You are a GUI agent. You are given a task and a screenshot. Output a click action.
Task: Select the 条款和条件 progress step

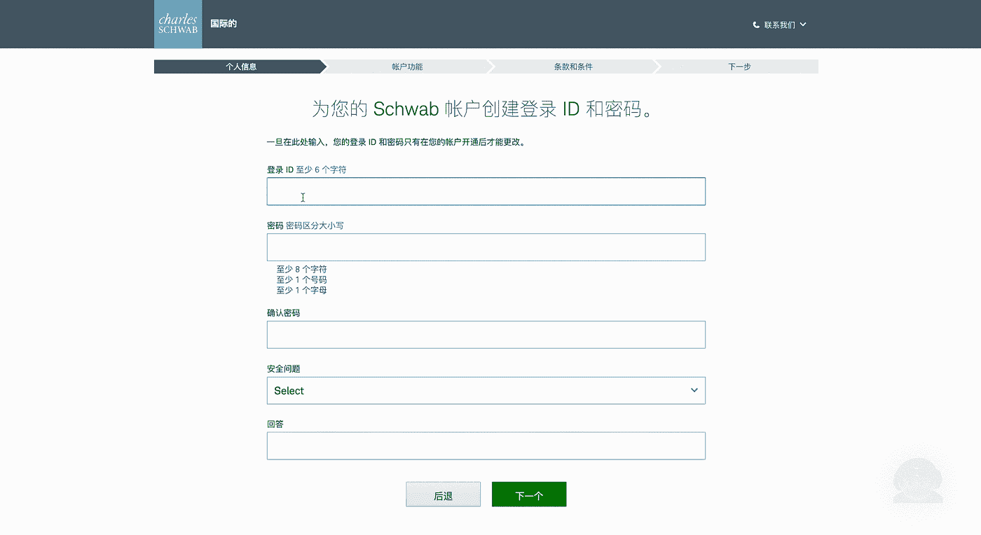573,67
